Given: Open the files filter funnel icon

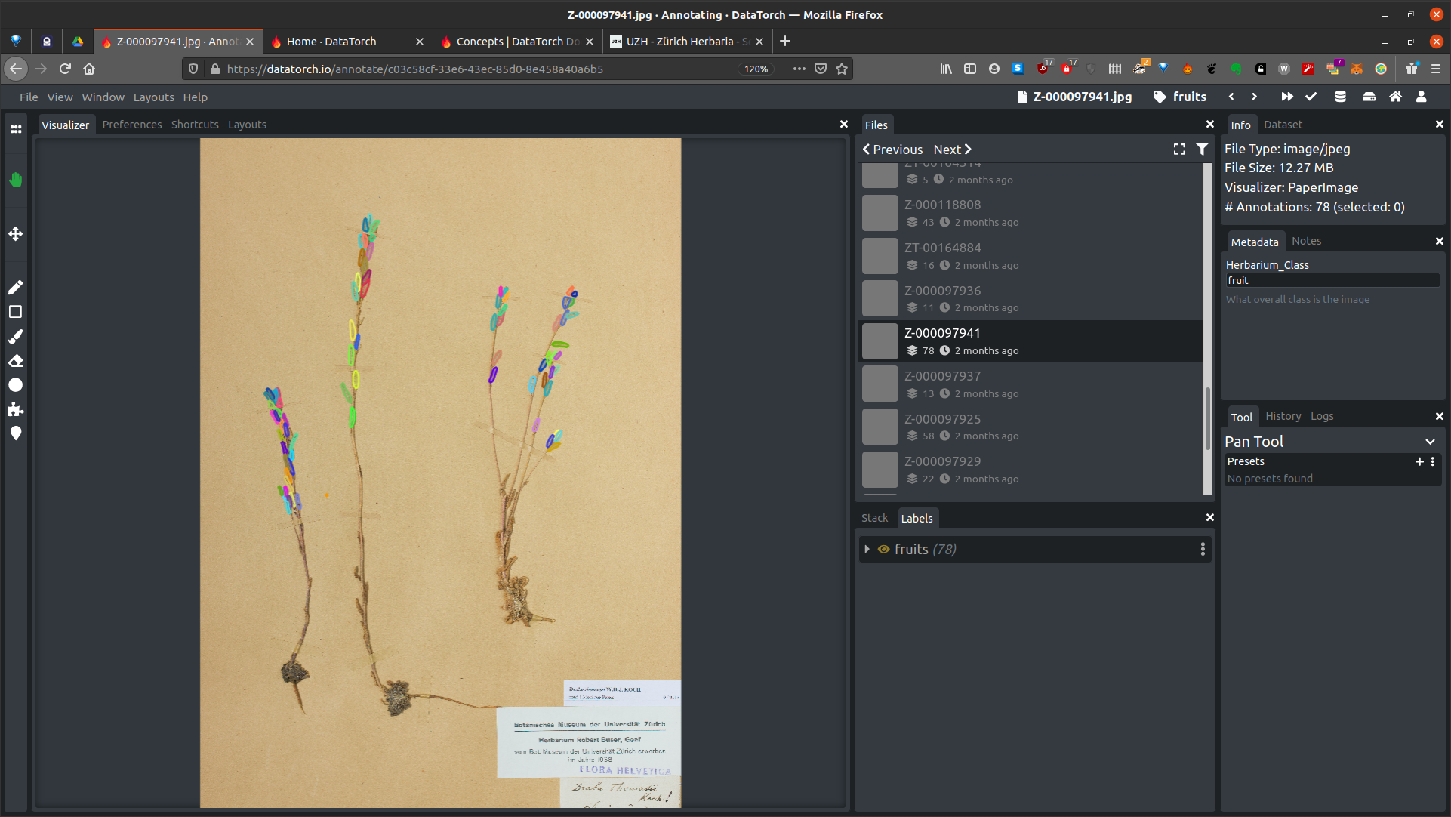Looking at the screenshot, I should pyautogui.click(x=1202, y=150).
